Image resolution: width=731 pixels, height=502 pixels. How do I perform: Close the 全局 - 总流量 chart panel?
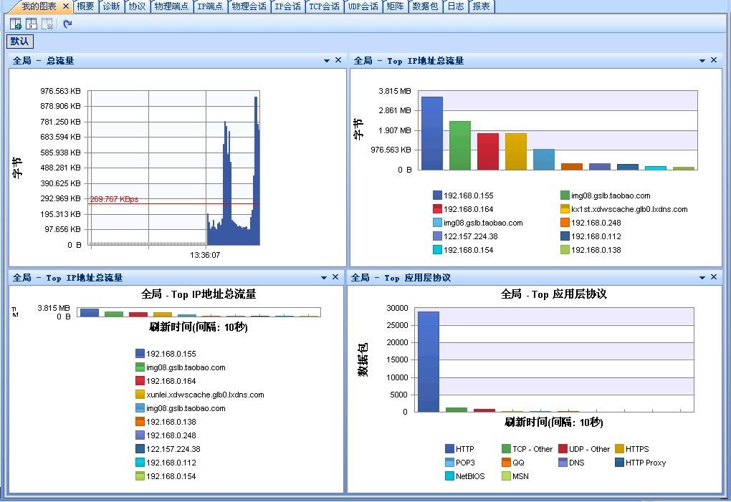point(338,60)
